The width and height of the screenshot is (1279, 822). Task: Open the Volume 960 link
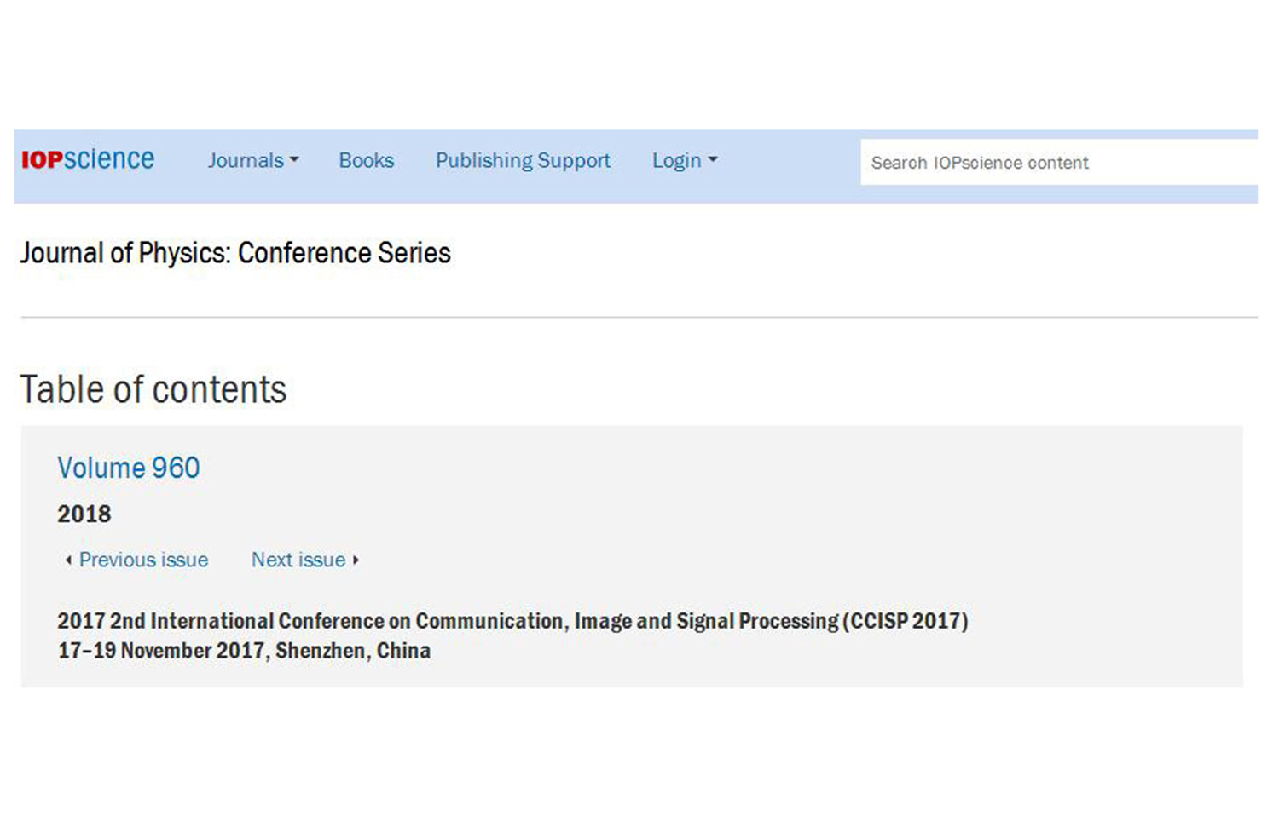(128, 467)
